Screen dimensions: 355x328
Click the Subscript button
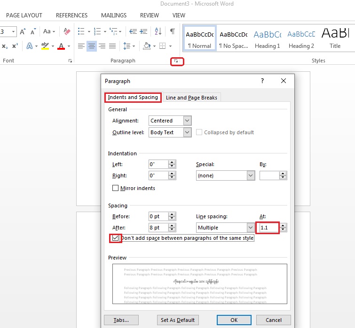pos(5,46)
